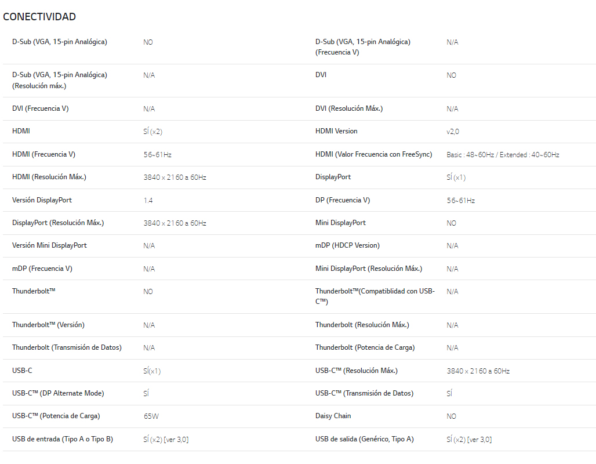This screenshot has height=464, width=596.
Task: Select D-Sub (VGA, 15-pin Analógica) NO value
Action: (148, 42)
